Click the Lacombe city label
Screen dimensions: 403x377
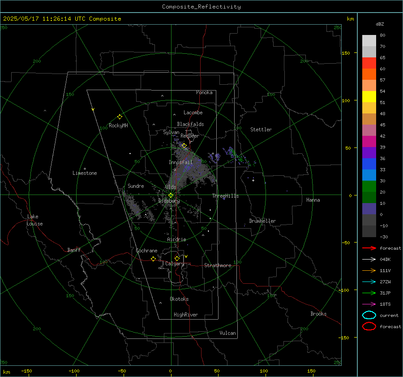click(193, 113)
